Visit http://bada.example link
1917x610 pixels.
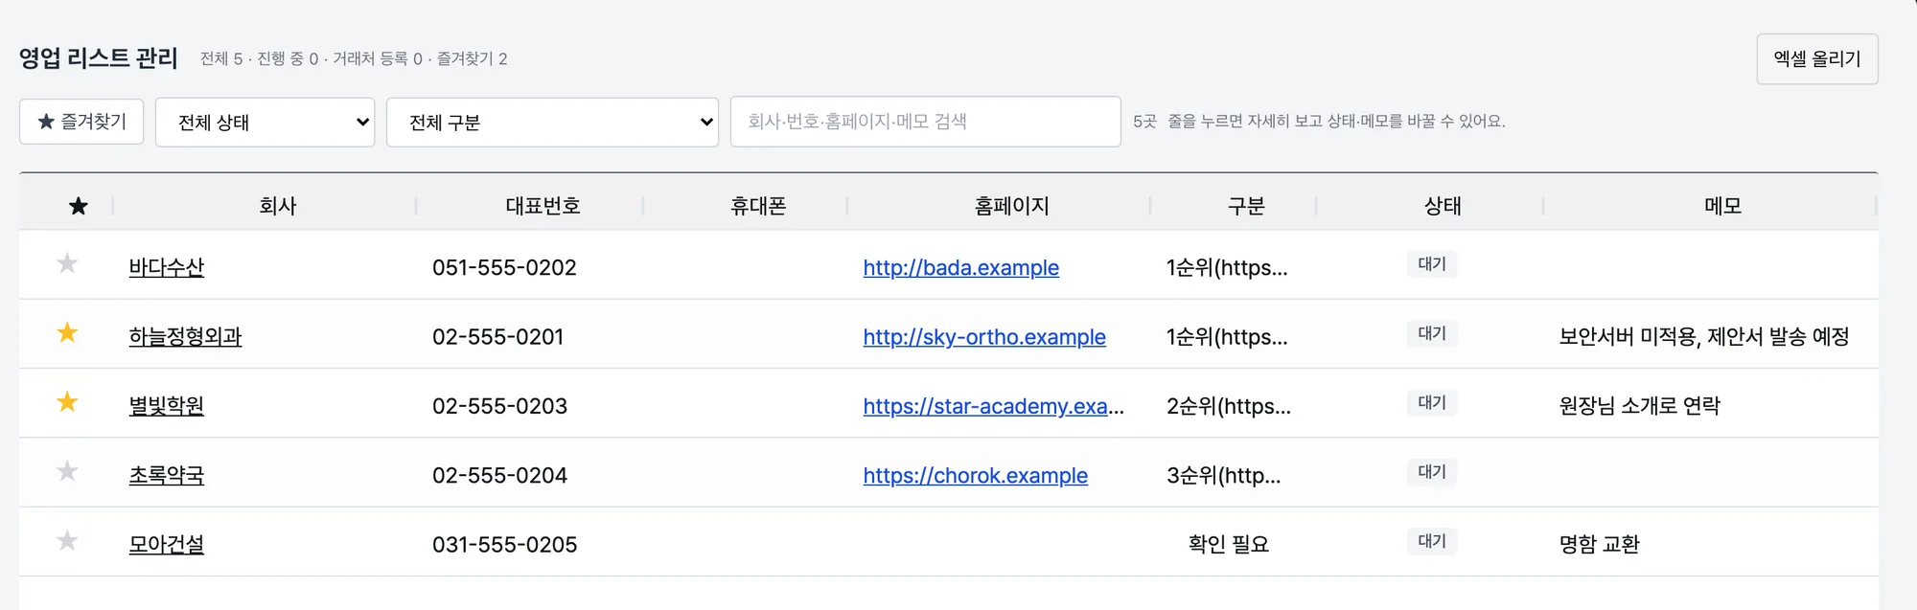(x=961, y=267)
